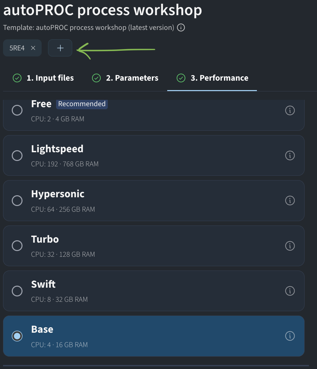
Task: Show info for the Free tier
Action: 290,110
